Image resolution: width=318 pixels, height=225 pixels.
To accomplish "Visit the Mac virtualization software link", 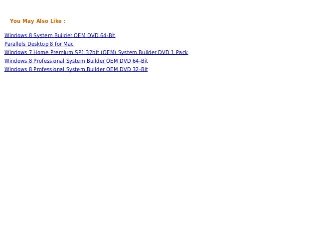I will tap(39, 44).
